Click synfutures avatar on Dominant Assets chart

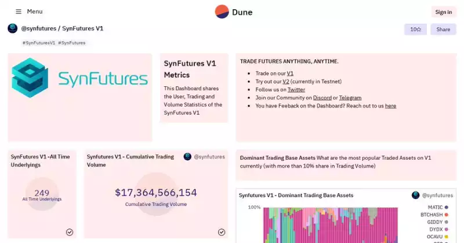[x=415, y=196]
